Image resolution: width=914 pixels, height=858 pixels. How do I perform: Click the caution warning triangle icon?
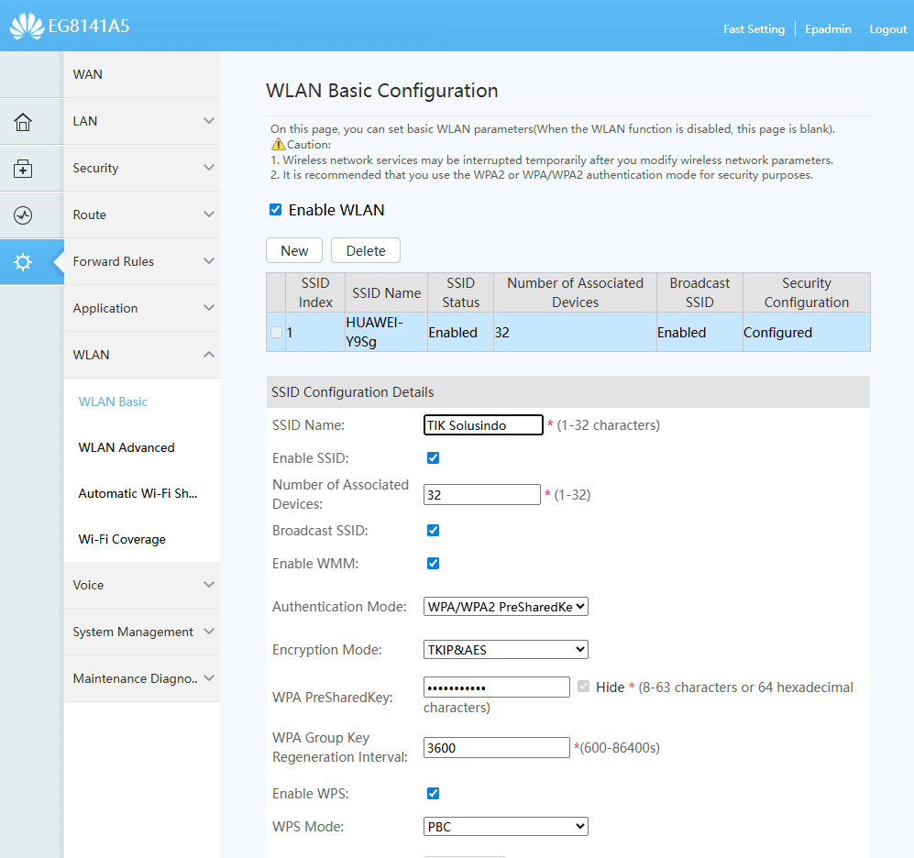[278, 145]
